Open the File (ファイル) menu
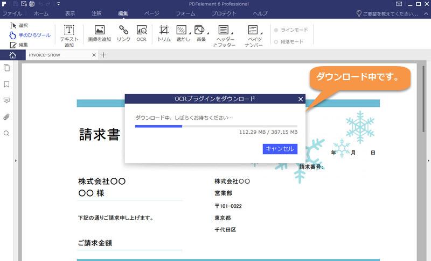 [12, 12]
